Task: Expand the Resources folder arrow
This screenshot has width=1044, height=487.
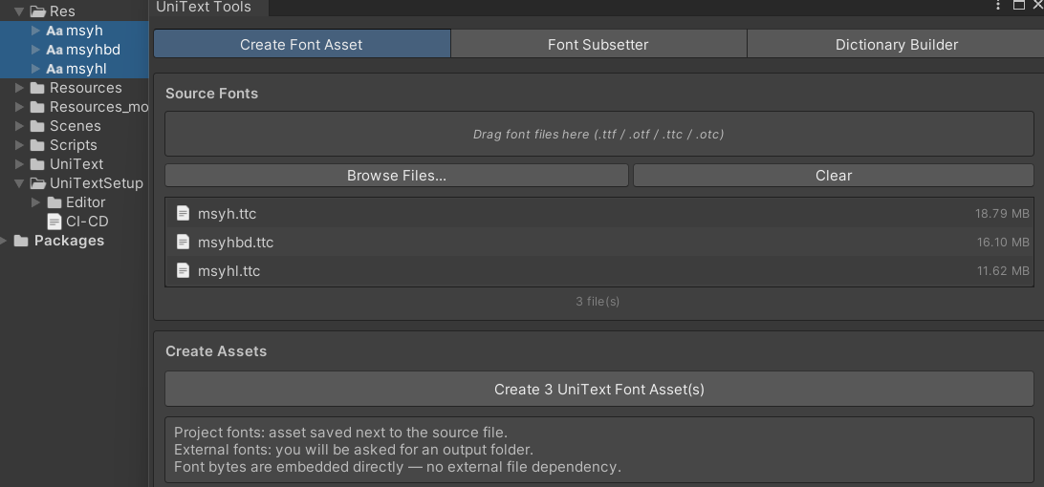Action: tap(19, 88)
